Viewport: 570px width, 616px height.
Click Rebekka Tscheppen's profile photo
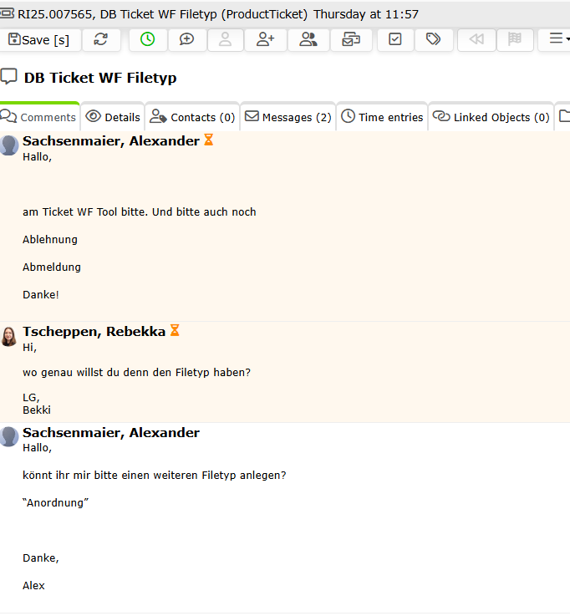[9, 336]
